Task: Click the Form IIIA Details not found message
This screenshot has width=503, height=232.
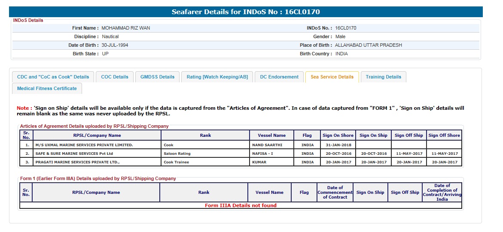Action: [x=241, y=205]
